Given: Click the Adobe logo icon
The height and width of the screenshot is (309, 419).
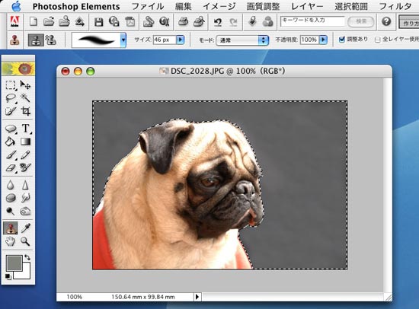Looking at the screenshot, I should (14, 21).
